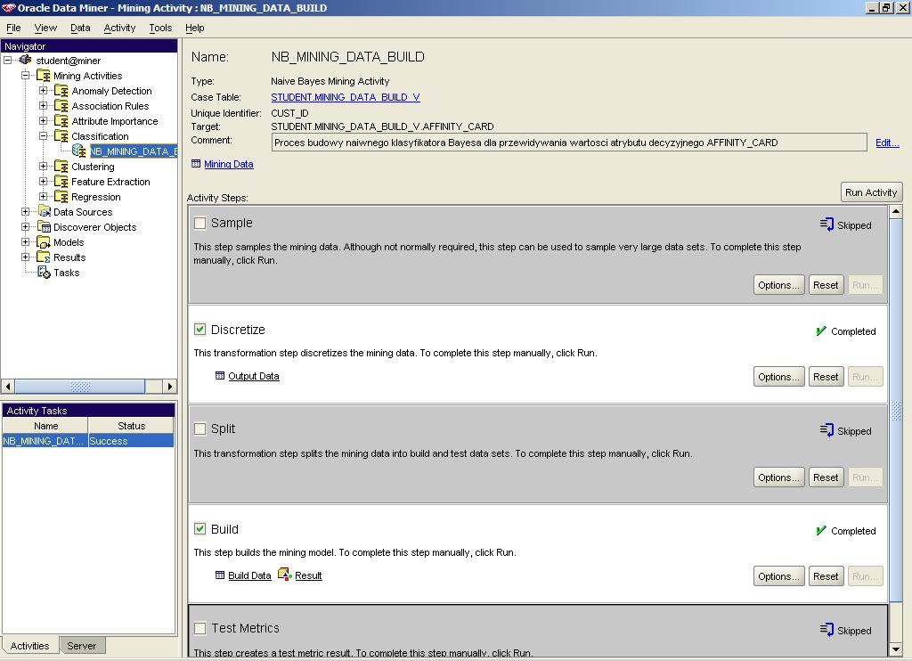912x661 pixels.
Task: Click the Attribute Importance folder icon
Action: pyautogui.click(x=61, y=120)
